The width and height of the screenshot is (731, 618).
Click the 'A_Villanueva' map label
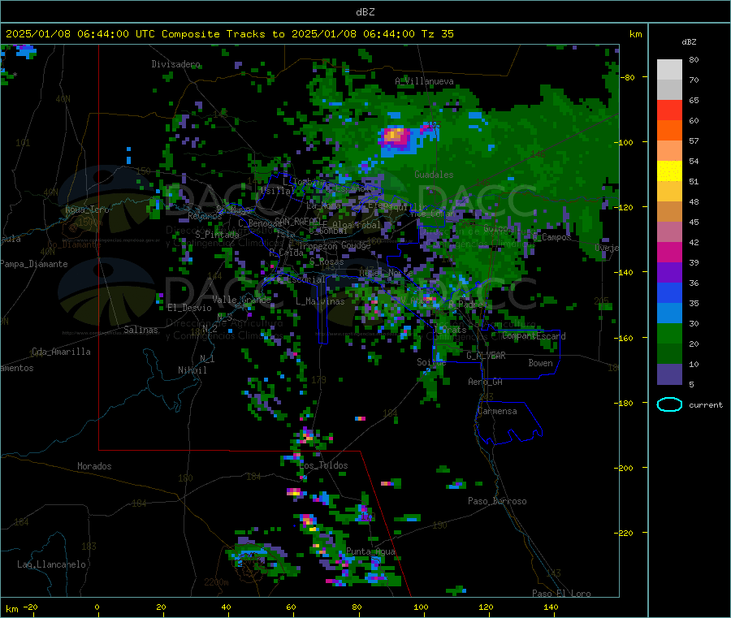click(x=424, y=81)
